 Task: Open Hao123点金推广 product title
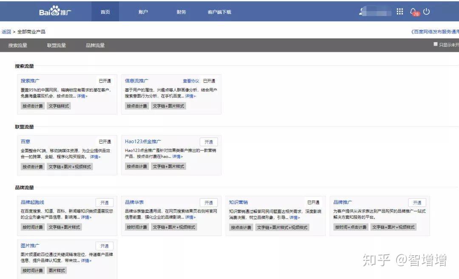click(143, 141)
